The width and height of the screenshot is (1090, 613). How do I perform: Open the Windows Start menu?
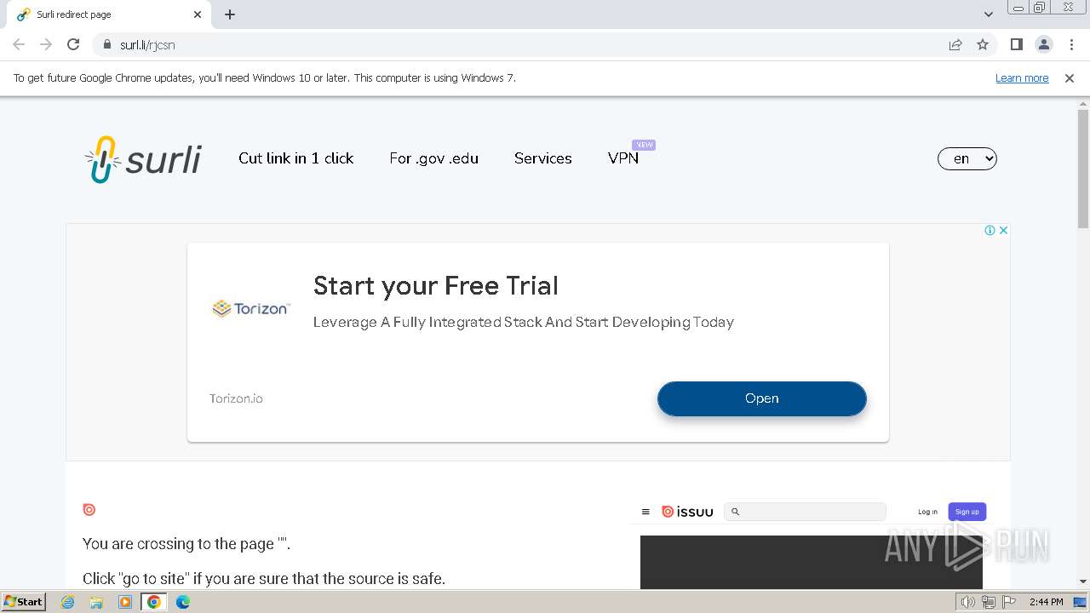(x=24, y=602)
